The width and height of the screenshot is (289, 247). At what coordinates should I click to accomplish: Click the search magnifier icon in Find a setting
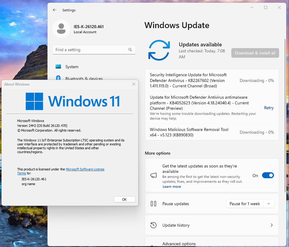pos(130,50)
